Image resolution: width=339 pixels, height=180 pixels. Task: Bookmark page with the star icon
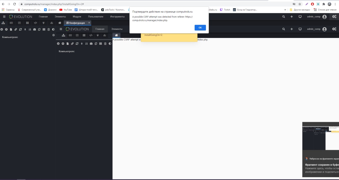(300, 4)
